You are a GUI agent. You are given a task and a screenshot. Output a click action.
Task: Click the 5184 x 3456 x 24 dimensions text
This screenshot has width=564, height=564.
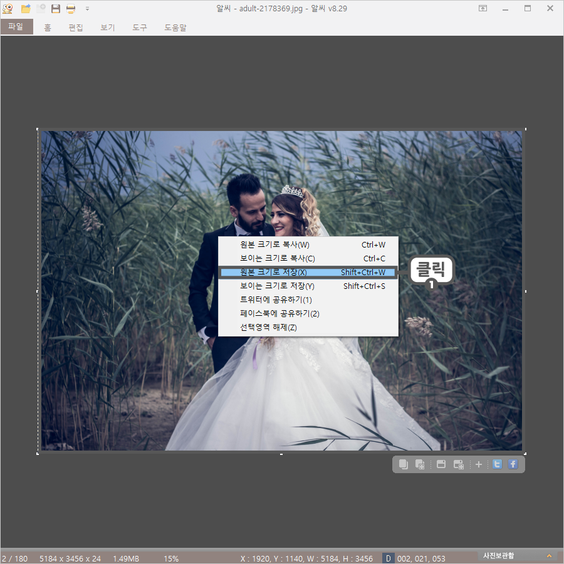pos(70,558)
